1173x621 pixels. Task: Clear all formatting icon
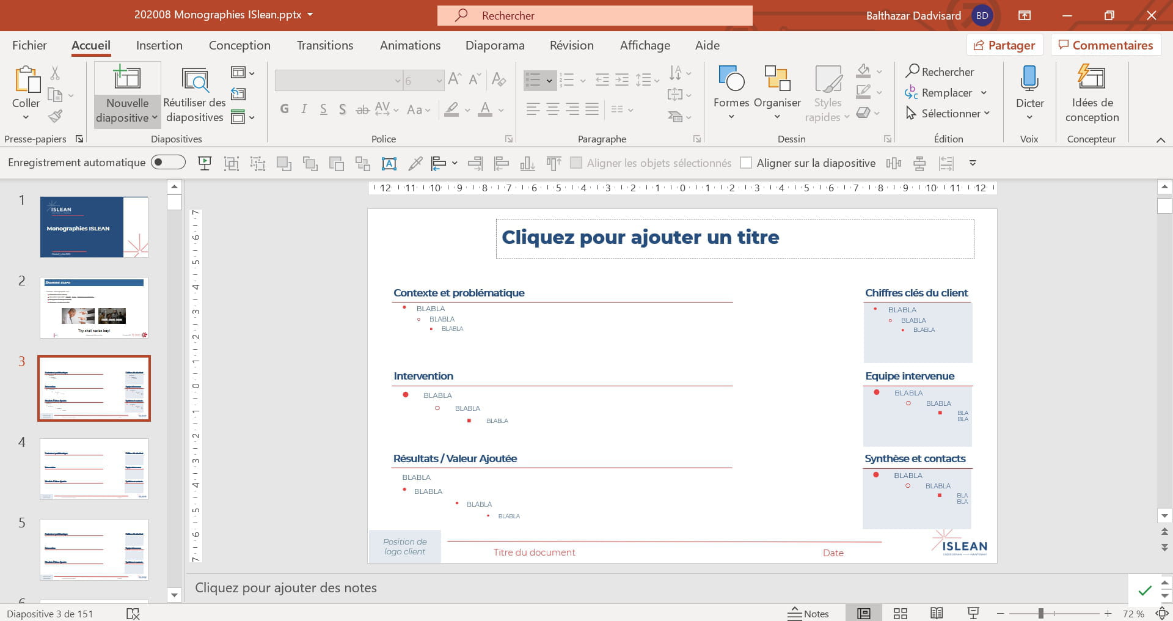click(x=499, y=79)
